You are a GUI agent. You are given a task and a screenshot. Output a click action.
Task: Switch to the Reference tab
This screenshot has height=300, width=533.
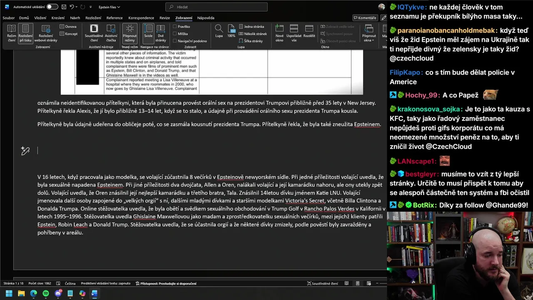point(115,18)
